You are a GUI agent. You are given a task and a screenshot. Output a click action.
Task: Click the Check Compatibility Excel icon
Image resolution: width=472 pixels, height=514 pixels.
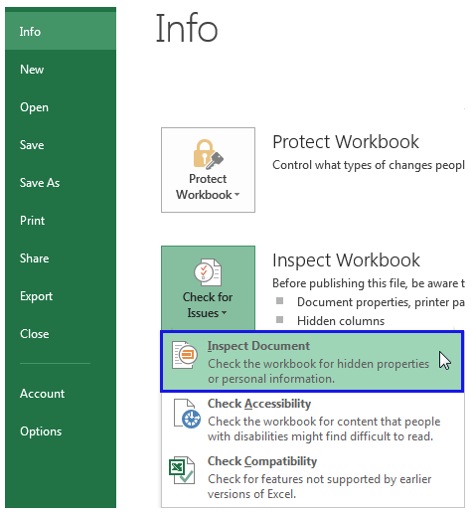182,470
